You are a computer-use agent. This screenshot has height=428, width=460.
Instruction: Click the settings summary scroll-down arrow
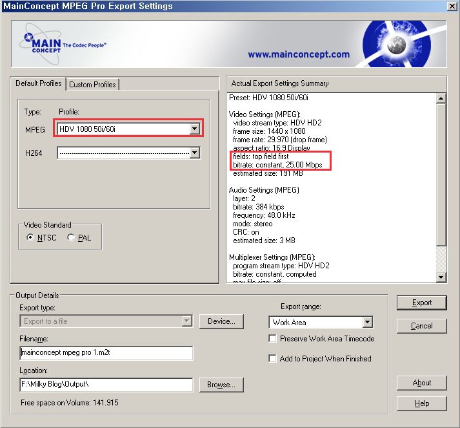point(441,277)
